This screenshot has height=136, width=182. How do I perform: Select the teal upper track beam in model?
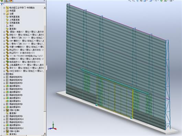(x=115, y=82)
